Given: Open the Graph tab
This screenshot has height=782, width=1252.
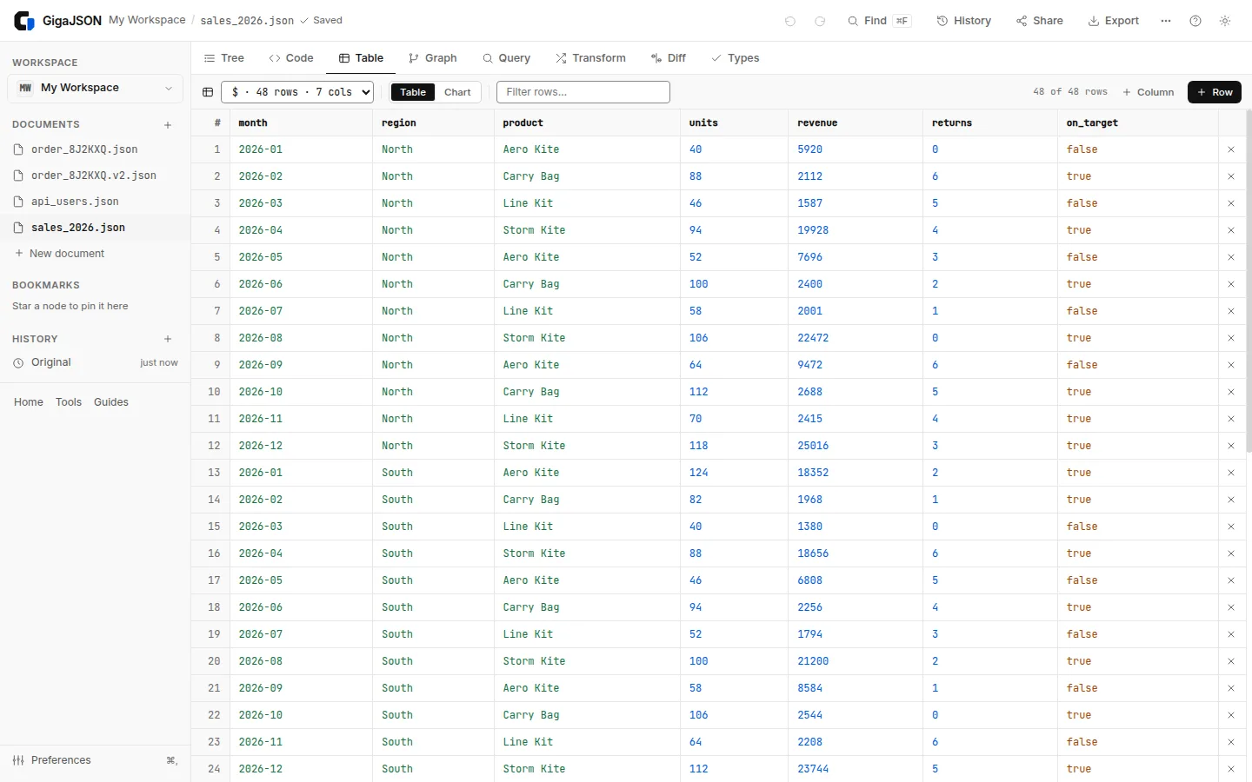Looking at the screenshot, I should tap(433, 58).
